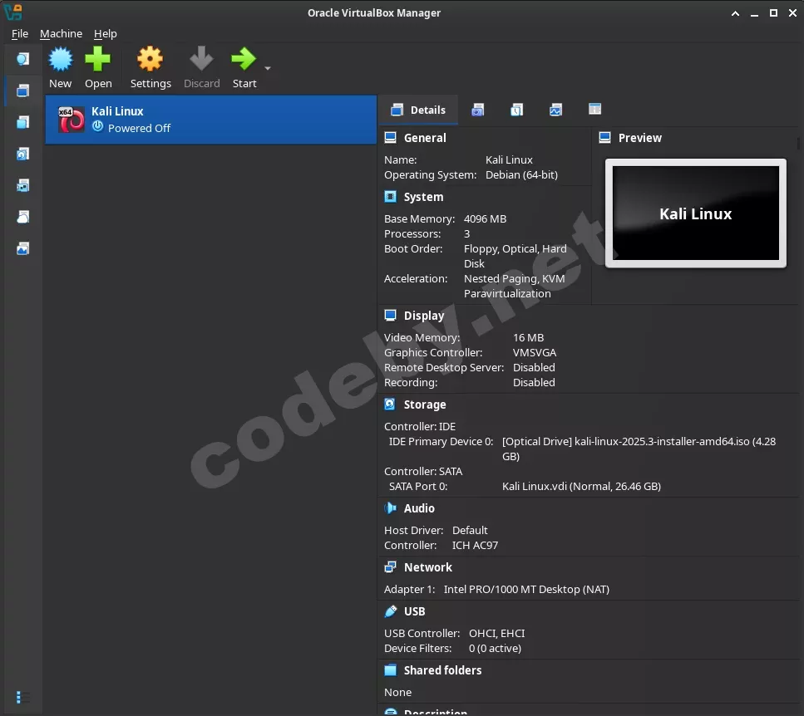Open the Help menu

coord(105,34)
